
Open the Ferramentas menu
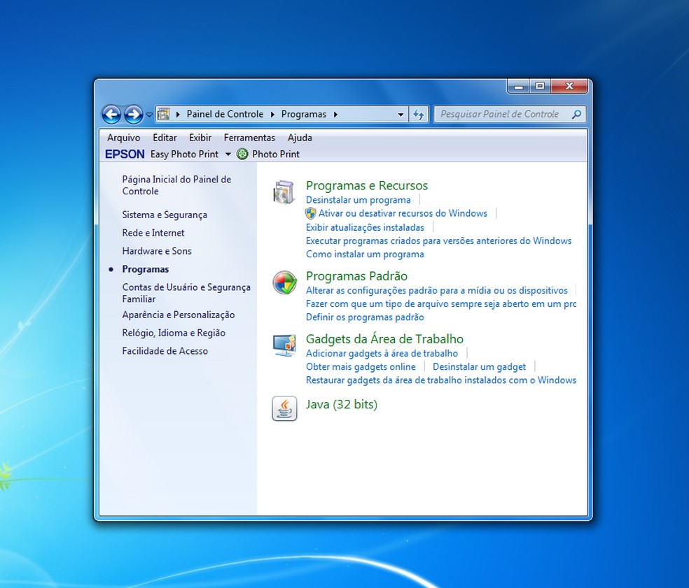click(249, 138)
